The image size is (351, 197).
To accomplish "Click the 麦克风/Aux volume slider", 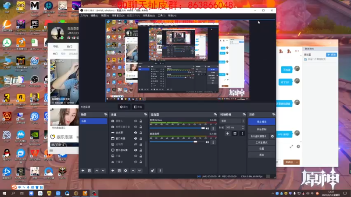I will [177, 128].
